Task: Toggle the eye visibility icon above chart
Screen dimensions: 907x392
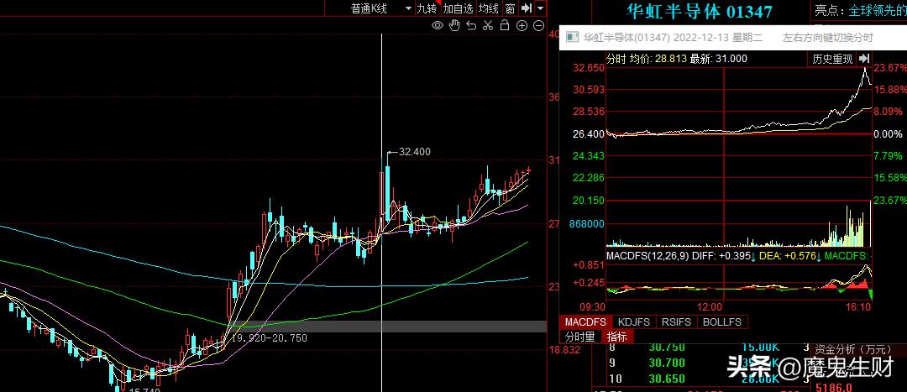Action: click(x=438, y=25)
